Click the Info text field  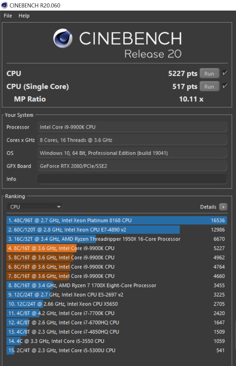pyautogui.click(x=132, y=179)
